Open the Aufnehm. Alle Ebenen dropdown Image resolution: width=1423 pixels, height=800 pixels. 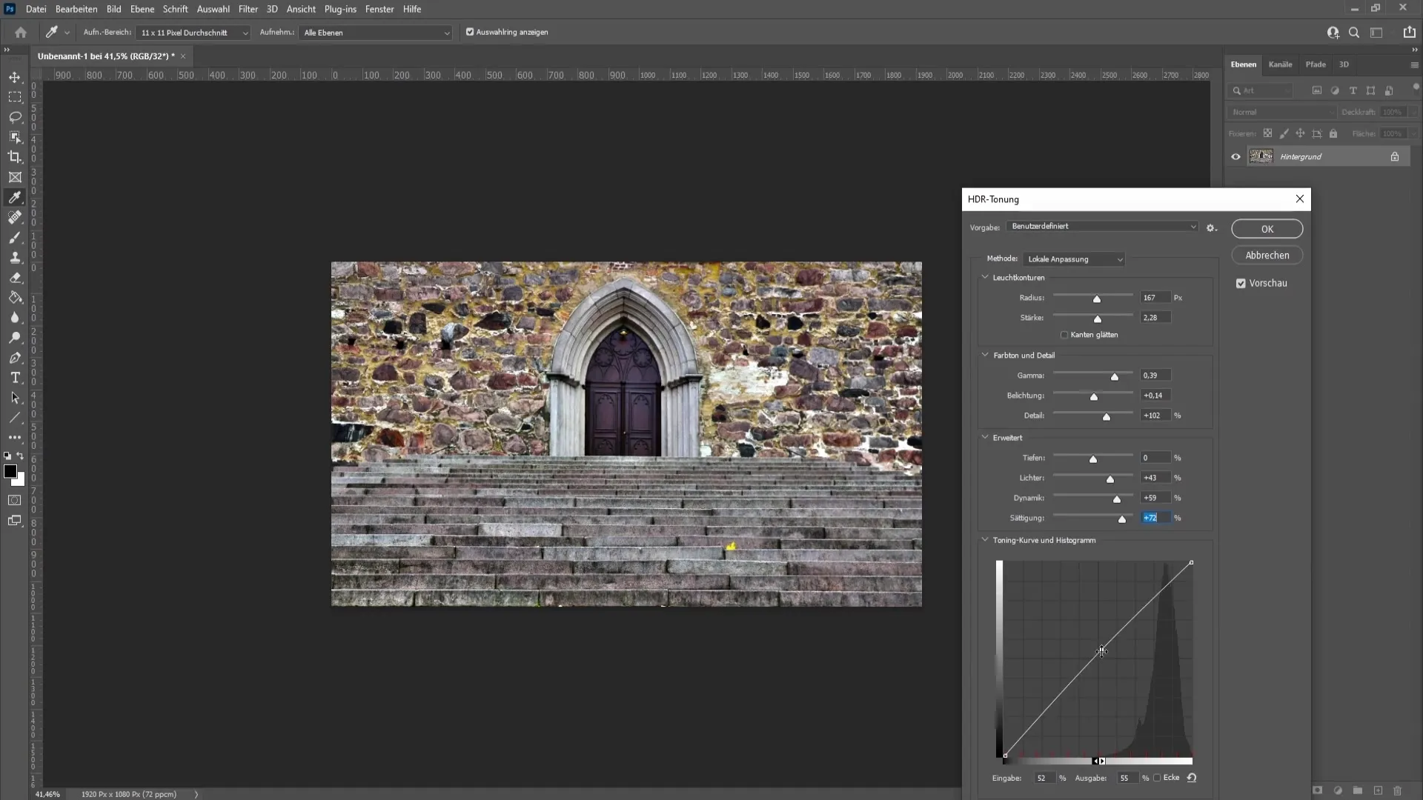pyautogui.click(x=376, y=33)
